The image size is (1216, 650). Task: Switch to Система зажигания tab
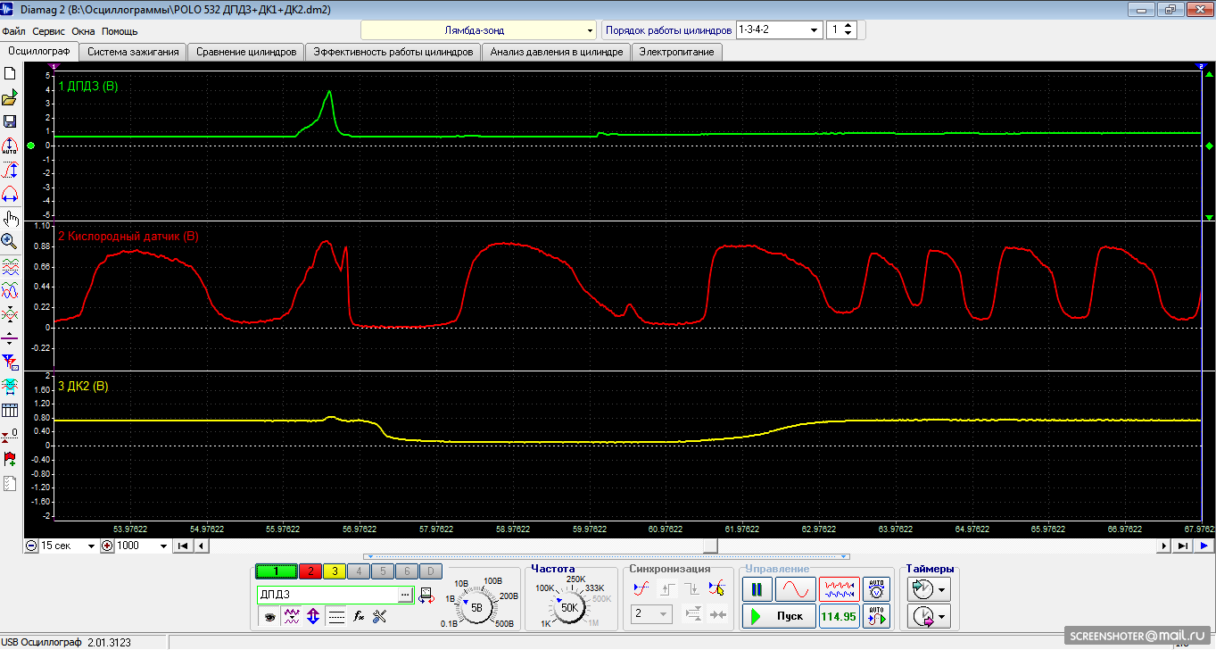tap(133, 52)
